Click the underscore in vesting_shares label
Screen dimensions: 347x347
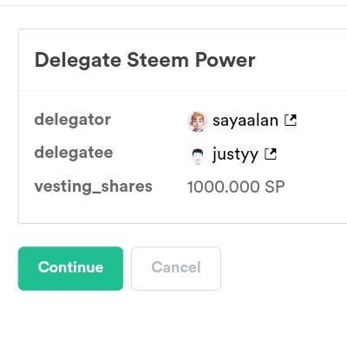point(96,193)
